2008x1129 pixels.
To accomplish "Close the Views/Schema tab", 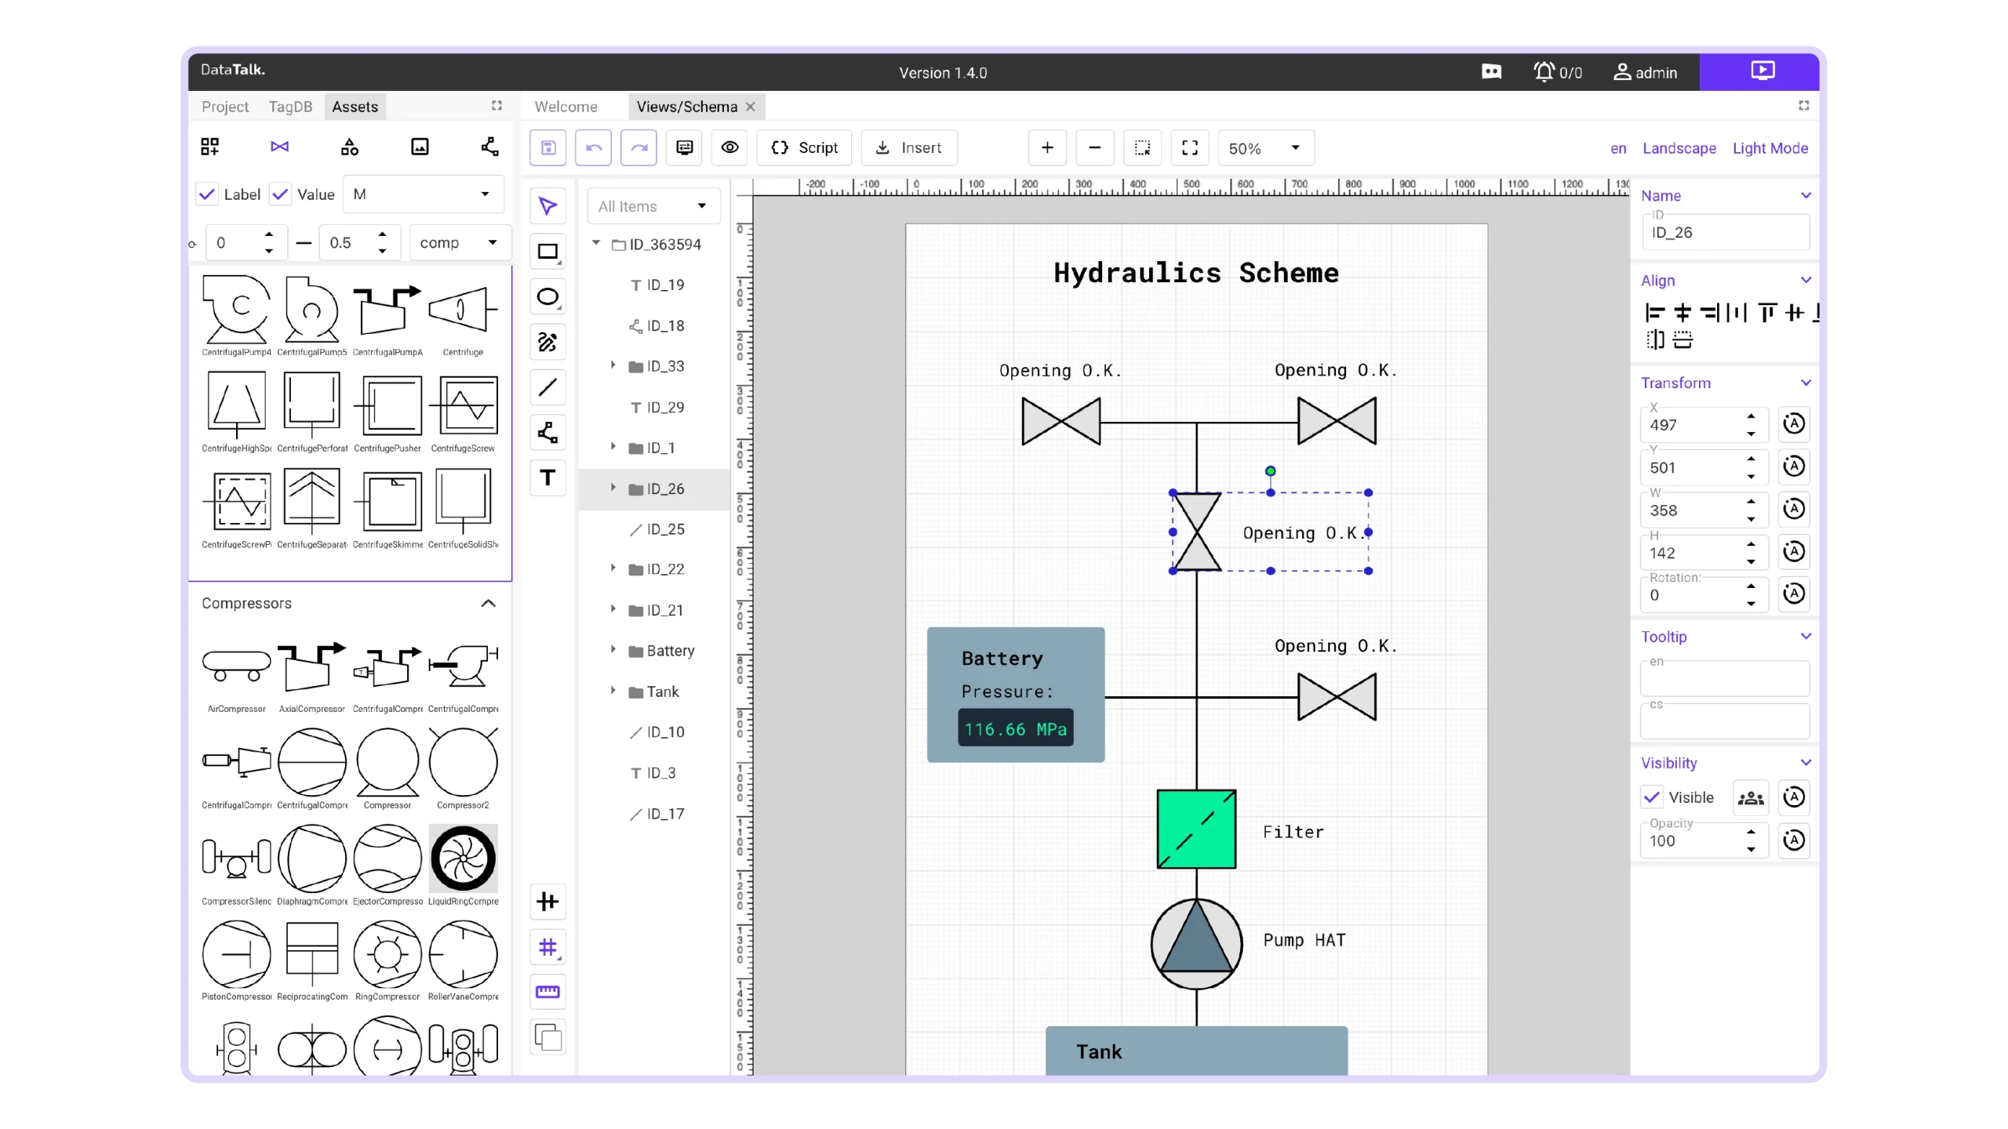I will pyautogui.click(x=751, y=107).
